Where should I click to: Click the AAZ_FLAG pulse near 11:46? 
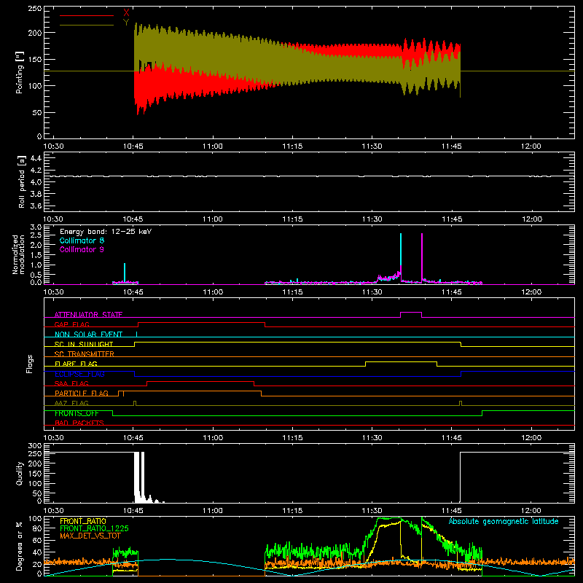[x=461, y=403]
